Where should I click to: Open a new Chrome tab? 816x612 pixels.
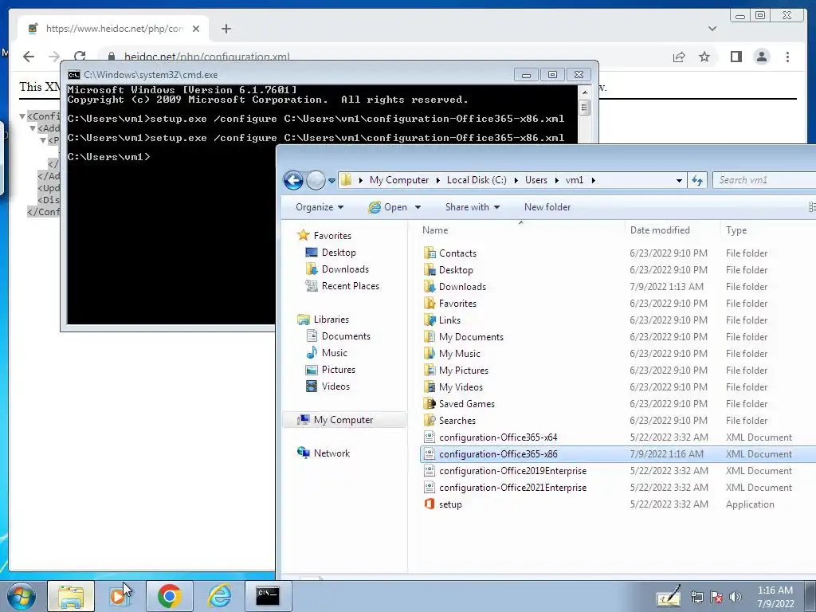click(226, 29)
